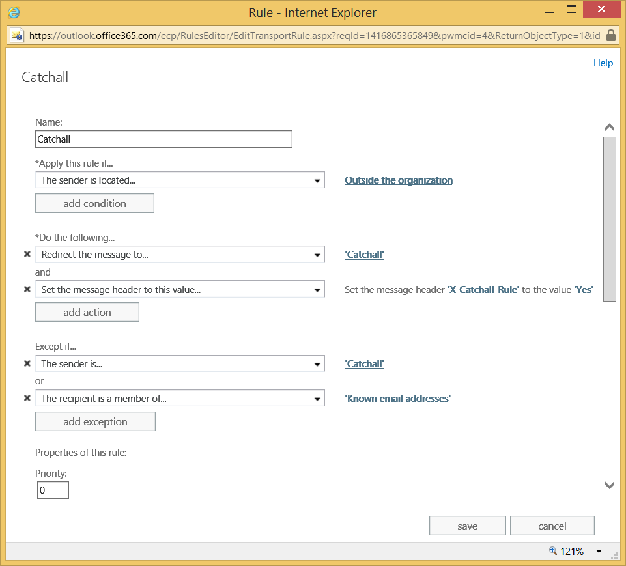Click the zoom magnifier icon in the status bar
The image size is (626, 566).
point(552,550)
